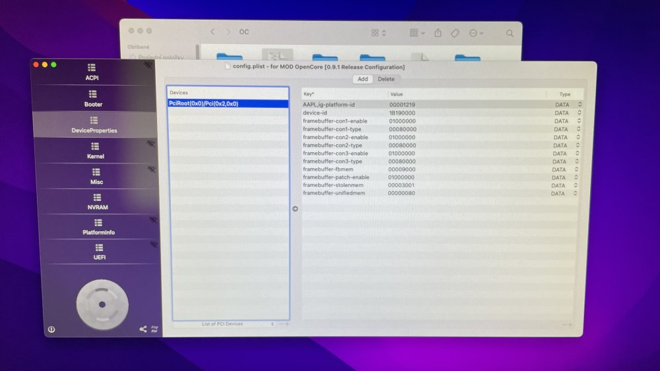660x371 pixels.
Task: Change type dropdown for framebuffer-fbmem
Action: (x=576, y=169)
